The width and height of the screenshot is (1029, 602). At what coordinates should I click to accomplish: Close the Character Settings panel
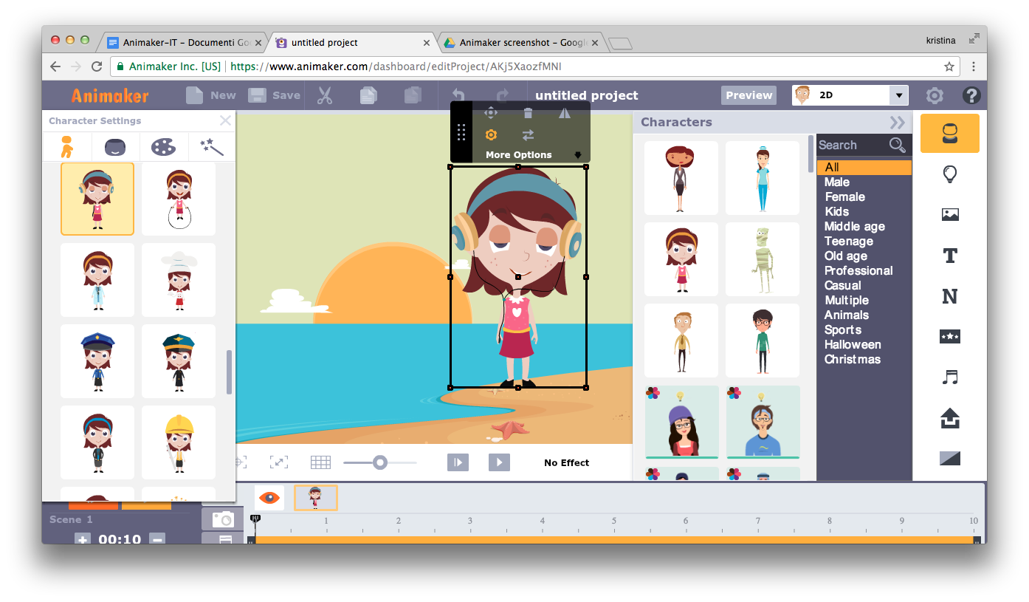coord(226,120)
